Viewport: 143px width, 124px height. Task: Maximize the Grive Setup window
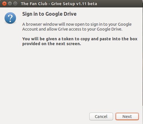15,4
